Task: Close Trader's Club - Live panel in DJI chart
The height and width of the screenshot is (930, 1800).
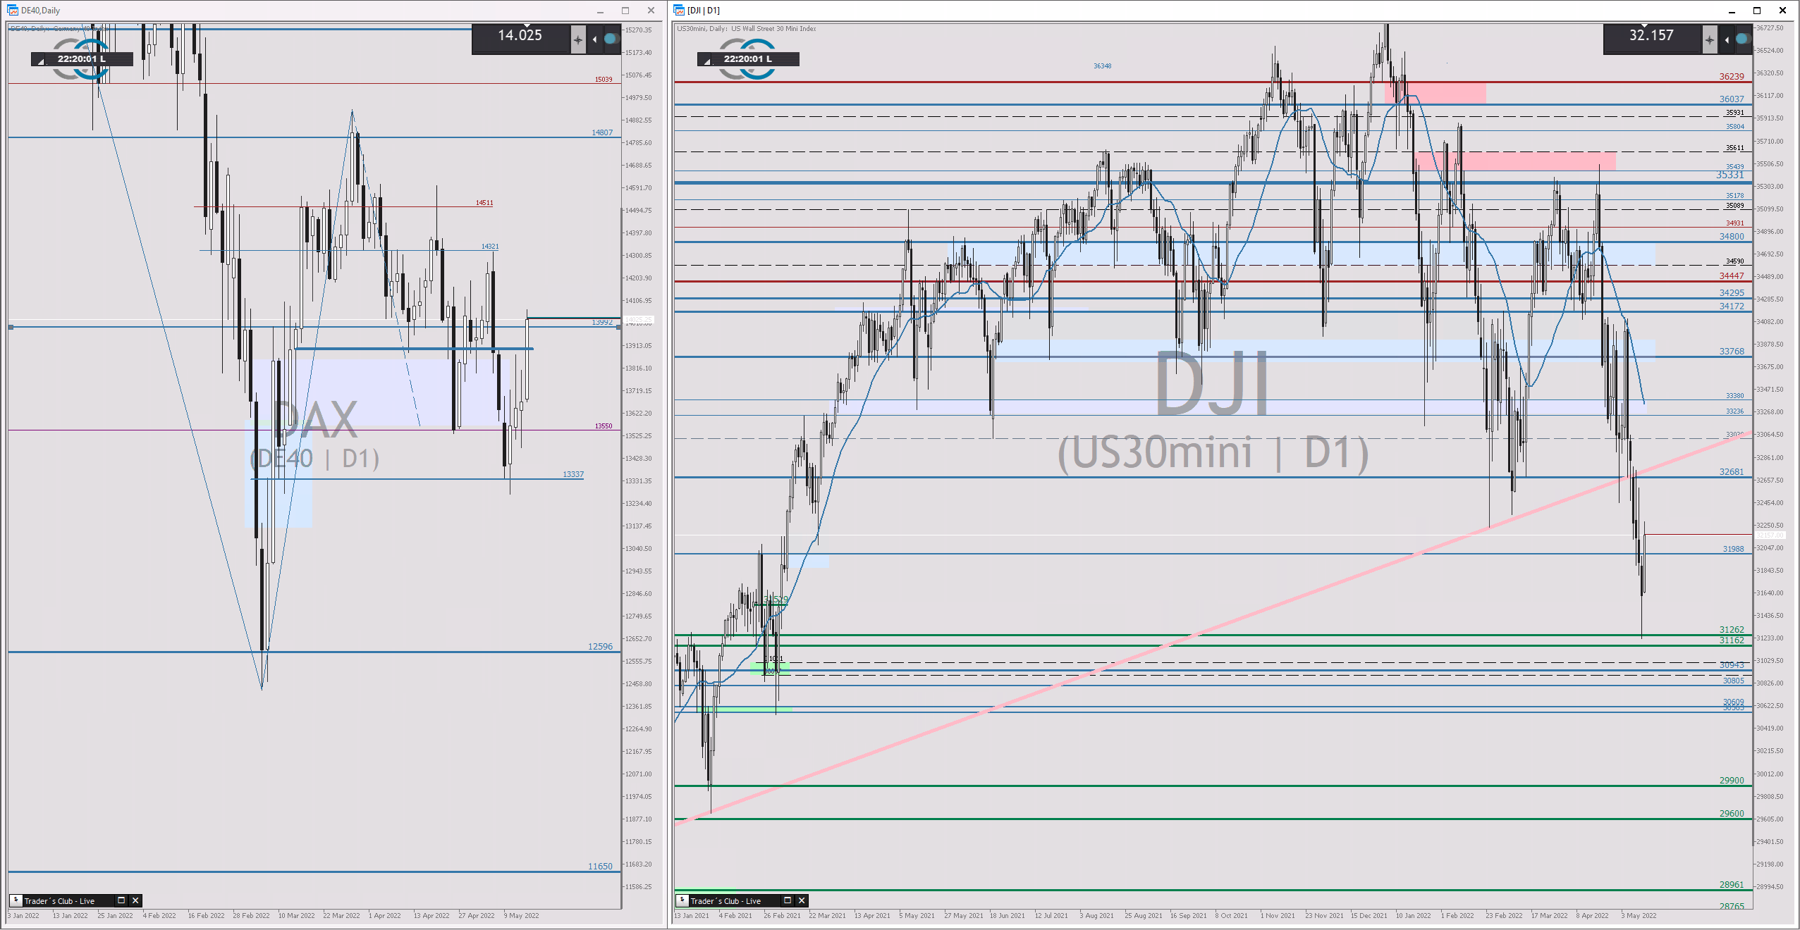Action: point(802,901)
